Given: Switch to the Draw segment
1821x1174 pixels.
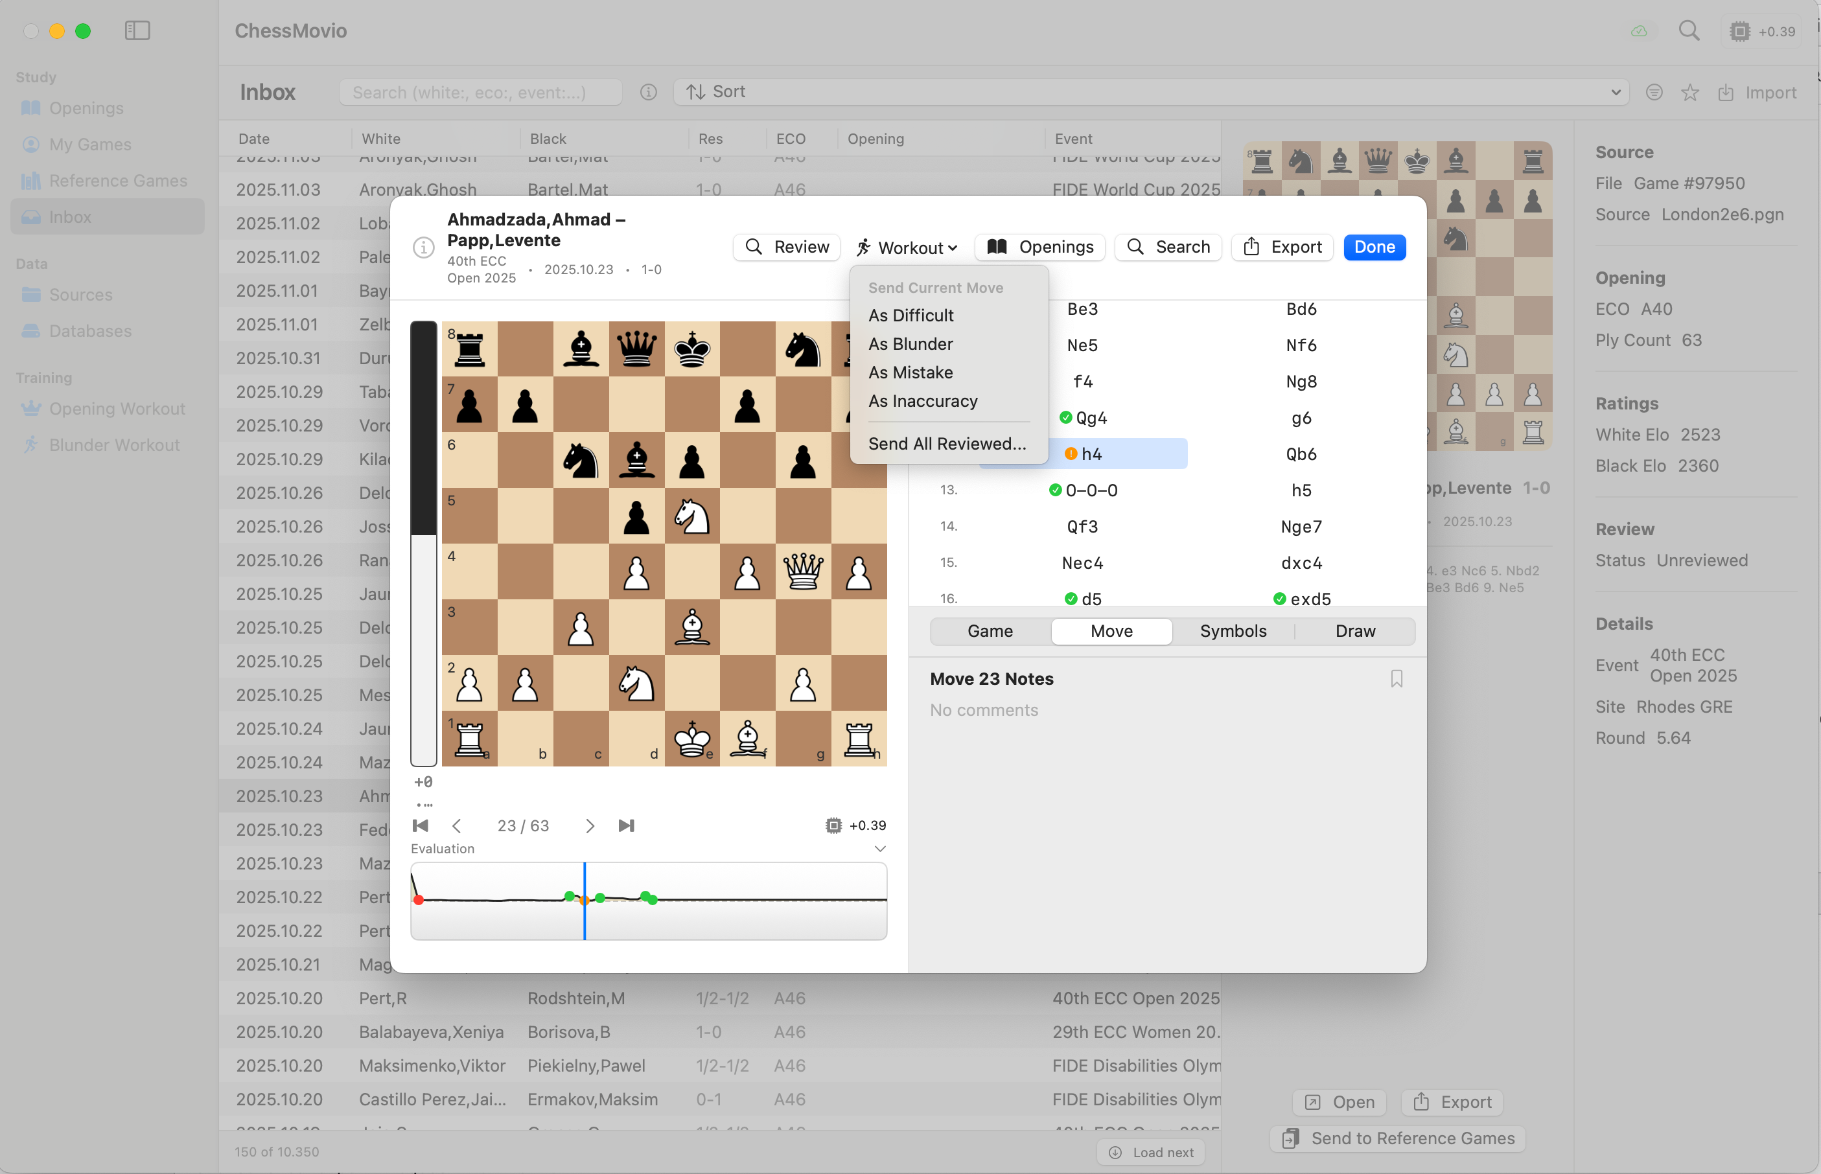Looking at the screenshot, I should click(1354, 631).
